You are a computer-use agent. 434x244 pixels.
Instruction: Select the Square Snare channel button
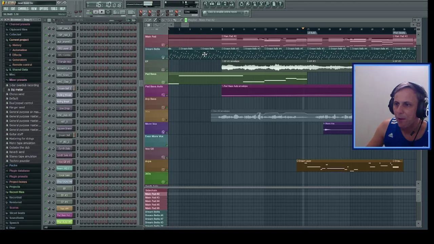(x=64, y=128)
